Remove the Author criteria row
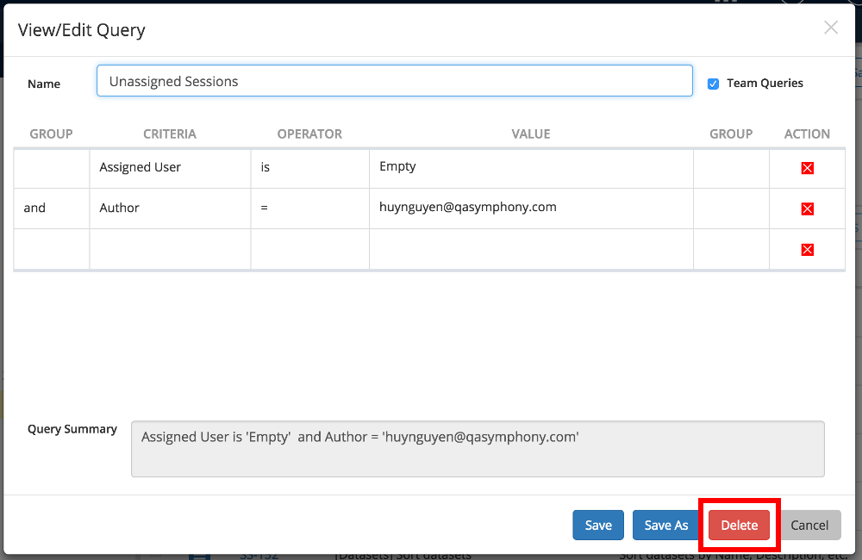Image resolution: width=862 pixels, height=560 pixels. click(807, 208)
